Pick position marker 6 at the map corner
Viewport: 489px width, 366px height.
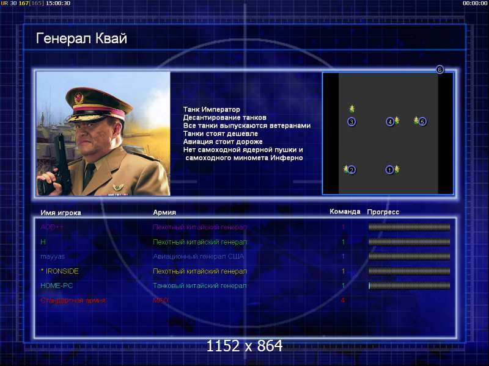point(439,70)
